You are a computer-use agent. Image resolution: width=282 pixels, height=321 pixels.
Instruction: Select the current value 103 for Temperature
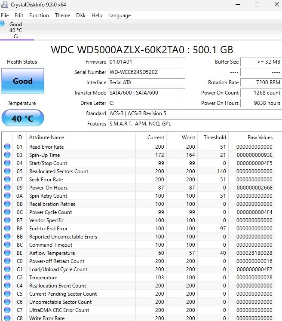point(159,278)
